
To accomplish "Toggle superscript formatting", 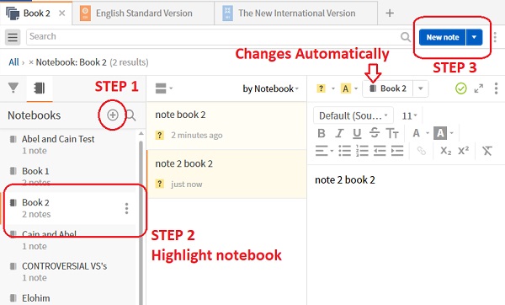I will [x=463, y=150].
